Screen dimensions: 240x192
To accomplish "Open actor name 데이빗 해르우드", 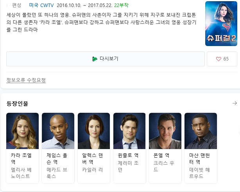I will [199, 173].
